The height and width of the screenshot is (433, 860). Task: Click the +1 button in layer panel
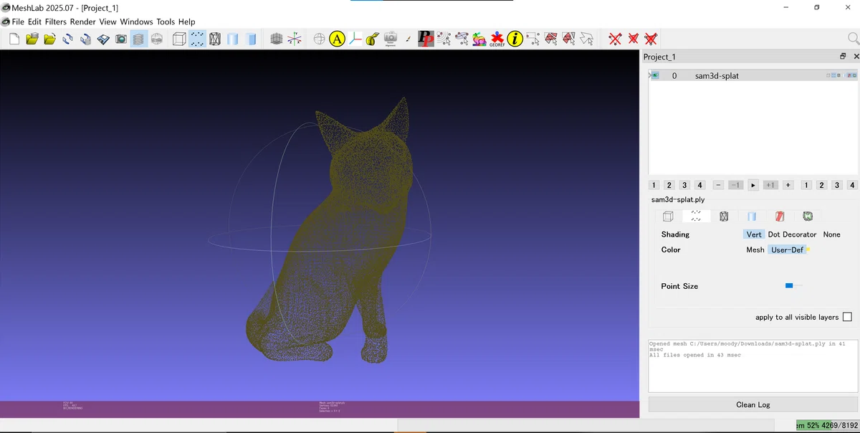770,185
